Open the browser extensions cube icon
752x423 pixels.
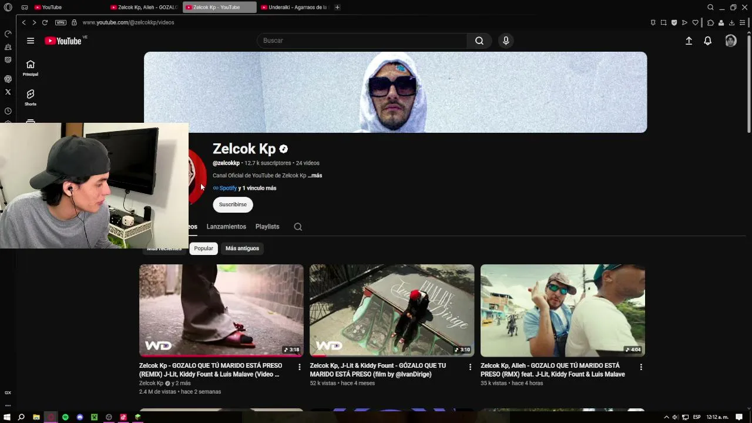710,22
